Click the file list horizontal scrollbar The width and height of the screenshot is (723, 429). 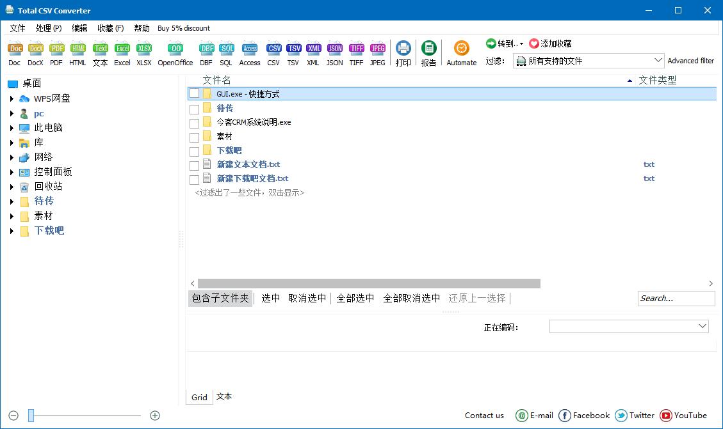click(369, 283)
